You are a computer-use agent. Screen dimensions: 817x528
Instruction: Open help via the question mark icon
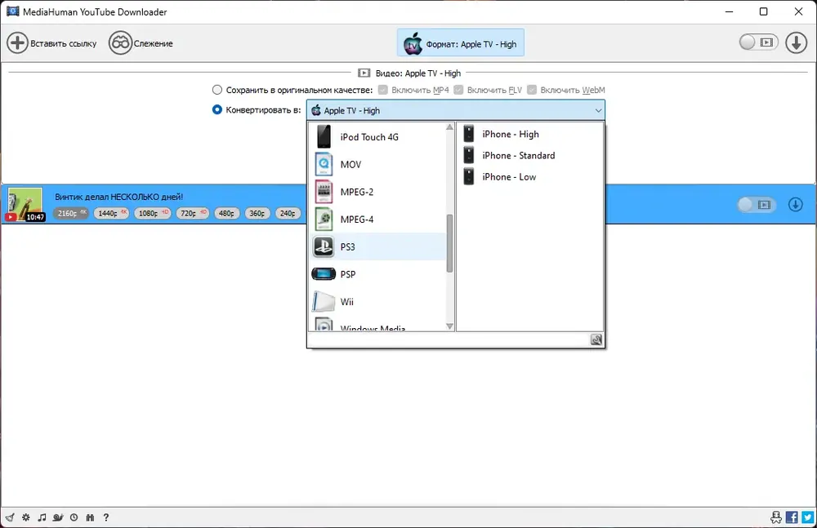click(x=106, y=517)
